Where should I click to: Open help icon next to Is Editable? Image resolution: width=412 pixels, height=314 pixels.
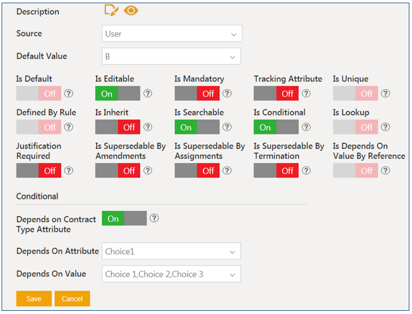point(148,94)
